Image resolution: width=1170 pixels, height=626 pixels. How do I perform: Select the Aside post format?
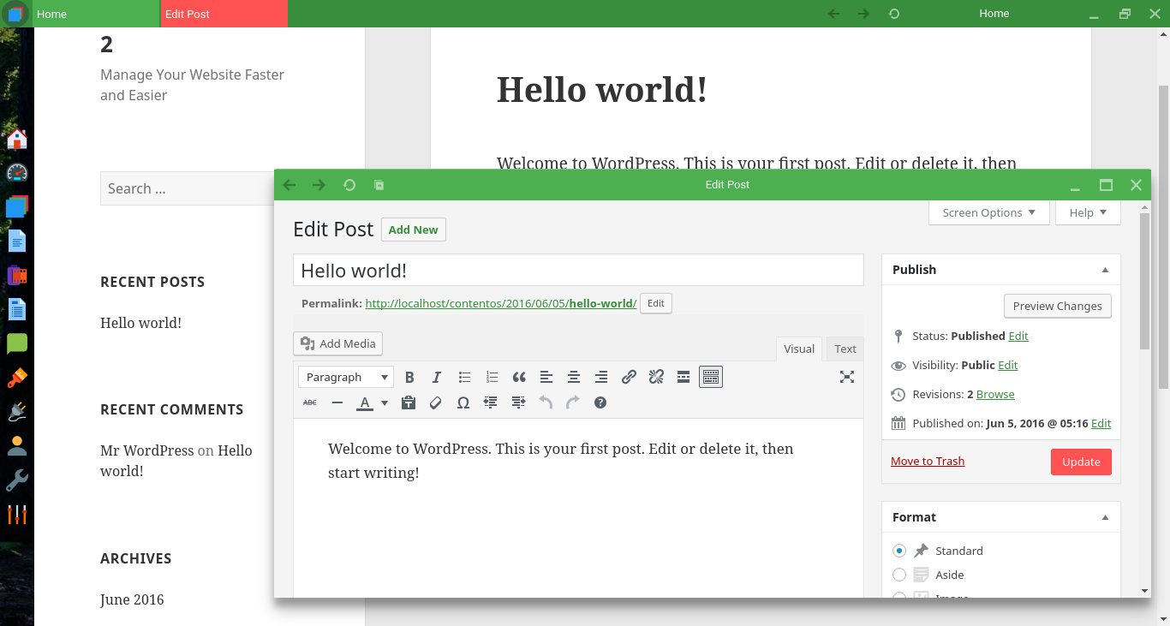point(899,575)
